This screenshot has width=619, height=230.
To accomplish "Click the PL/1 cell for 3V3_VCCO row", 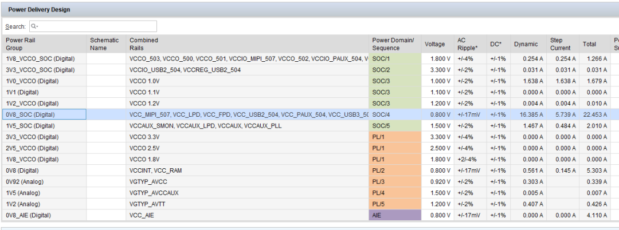I will pos(395,137).
